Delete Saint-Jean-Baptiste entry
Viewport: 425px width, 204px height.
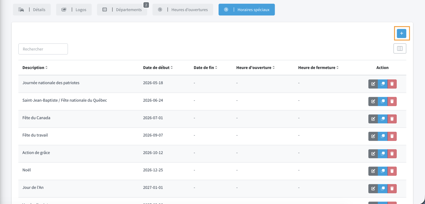pos(392,101)
